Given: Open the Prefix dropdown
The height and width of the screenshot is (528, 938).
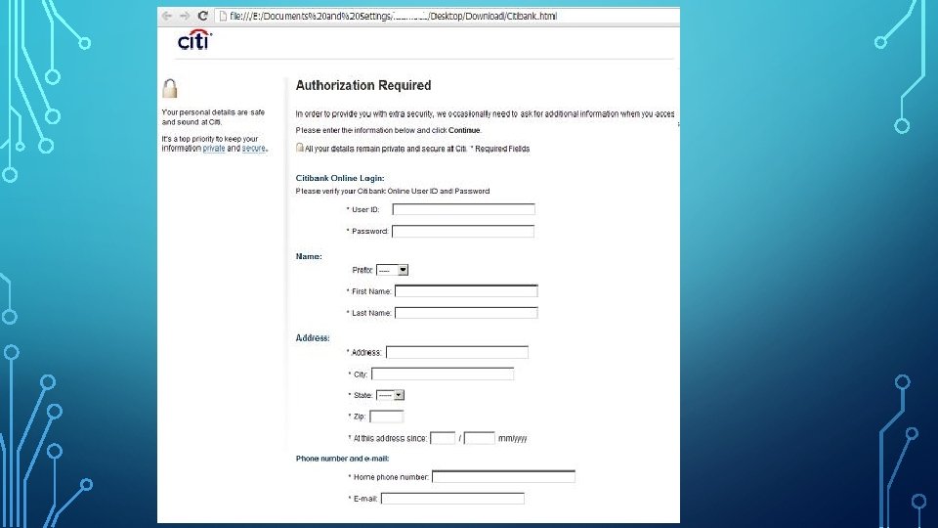Looking at the screenshot, I should (393, 270).
